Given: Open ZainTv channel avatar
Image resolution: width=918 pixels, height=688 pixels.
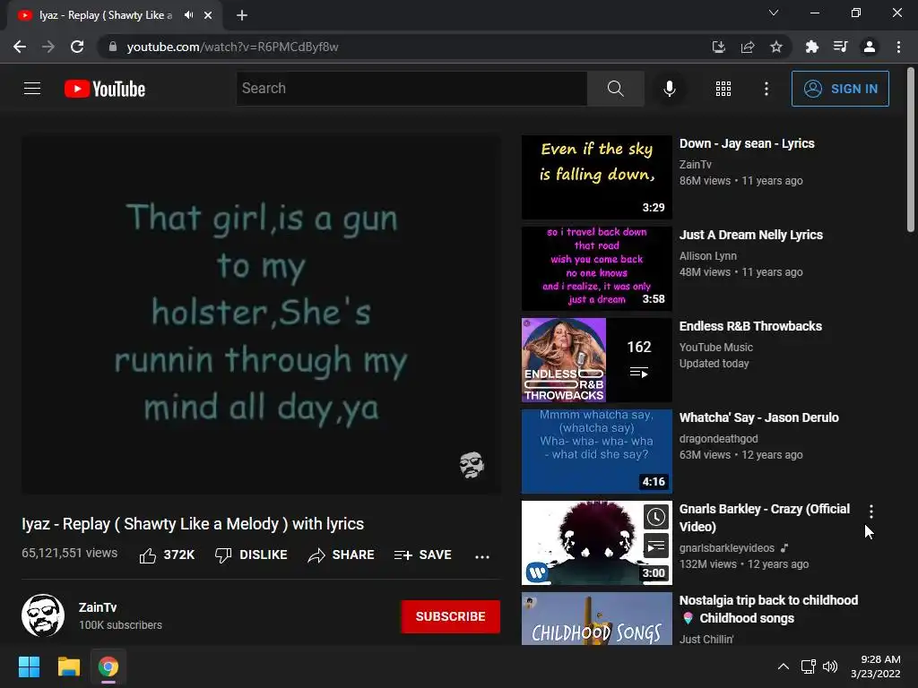Looking at the screenshot, I should click(x=43, y=615).
